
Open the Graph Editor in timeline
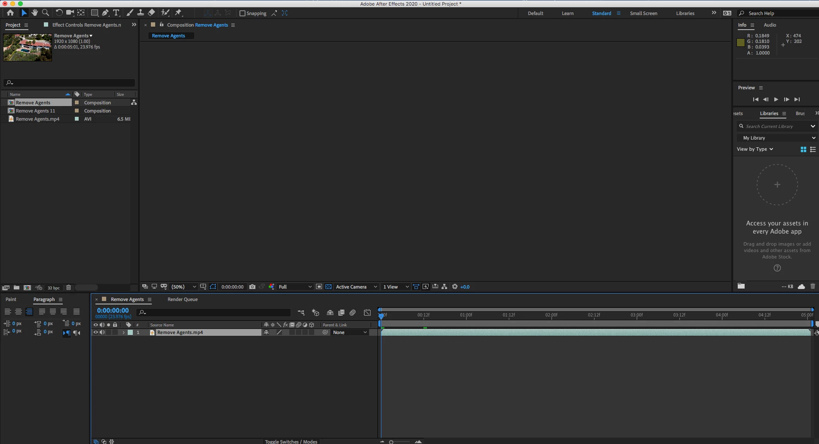click(367, 313)
